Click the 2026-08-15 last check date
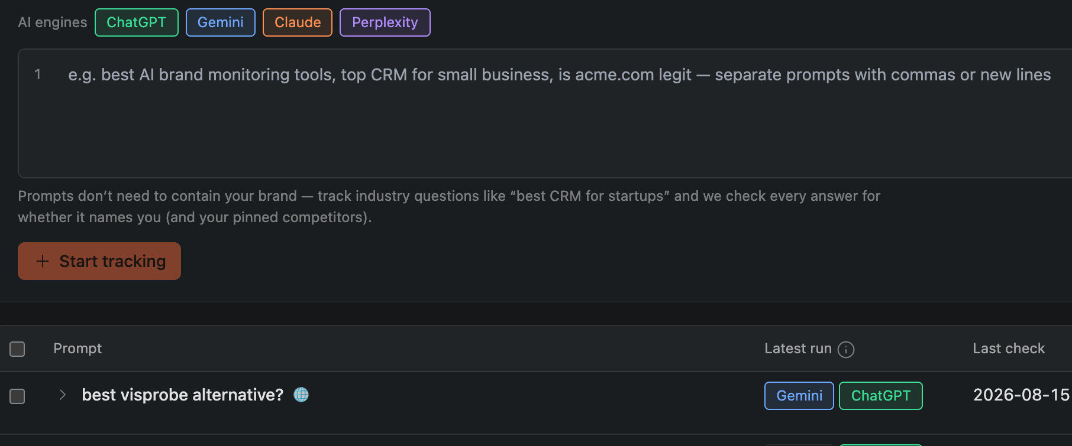This screenshot has height=446, width=1072. point(1022,395)
